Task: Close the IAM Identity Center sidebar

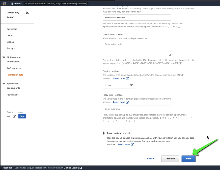Action: click(27, 13)
